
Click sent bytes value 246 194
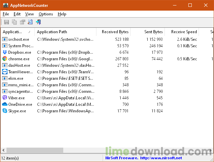coord(156,46)
